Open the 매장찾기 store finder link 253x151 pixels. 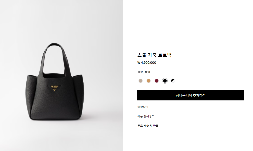point(143,107)
